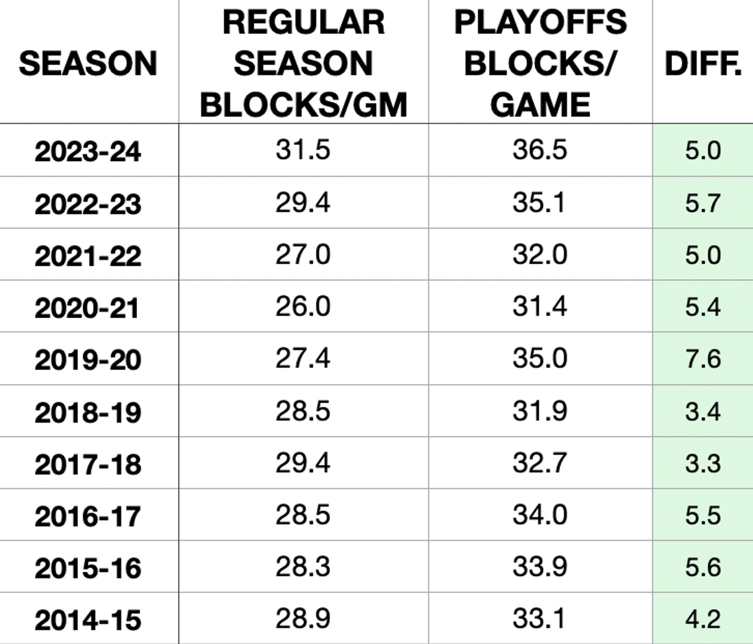Select regular season value 28.9

[x=303, y=618]
